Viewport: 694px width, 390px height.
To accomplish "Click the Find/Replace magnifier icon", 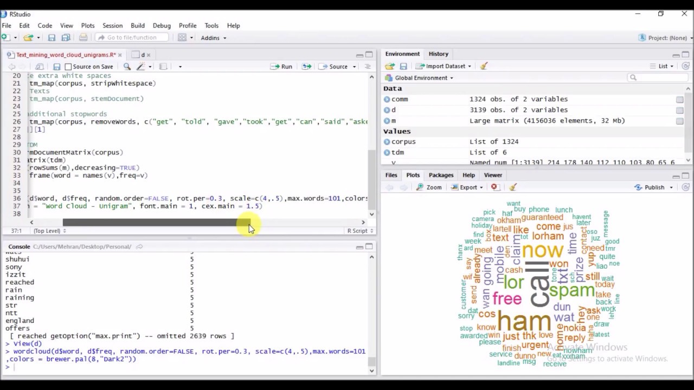I will [127, 67].
